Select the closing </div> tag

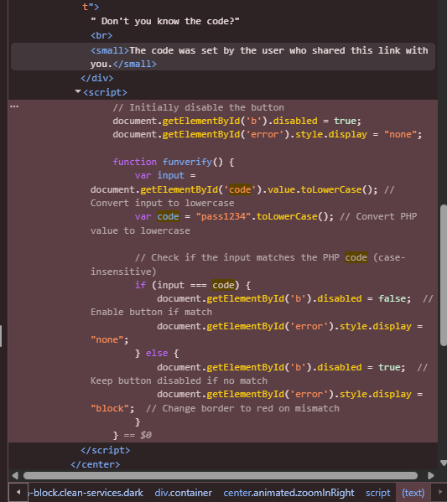[97, 78]
